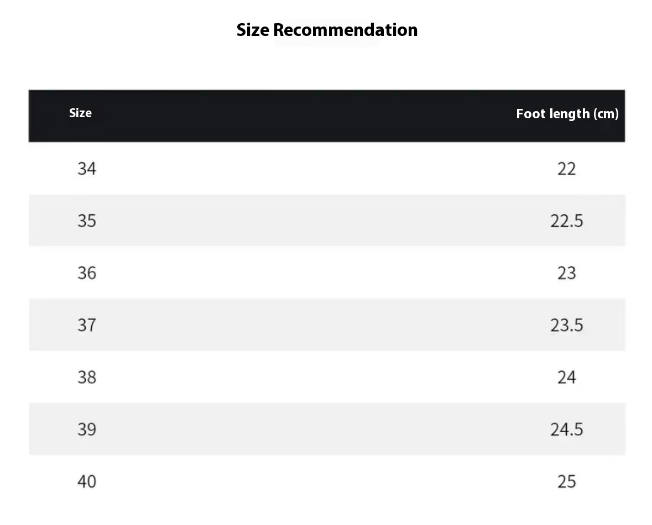
Task: Click the size 37 entry
Action: pyautogui.click(x=87, y=325)
